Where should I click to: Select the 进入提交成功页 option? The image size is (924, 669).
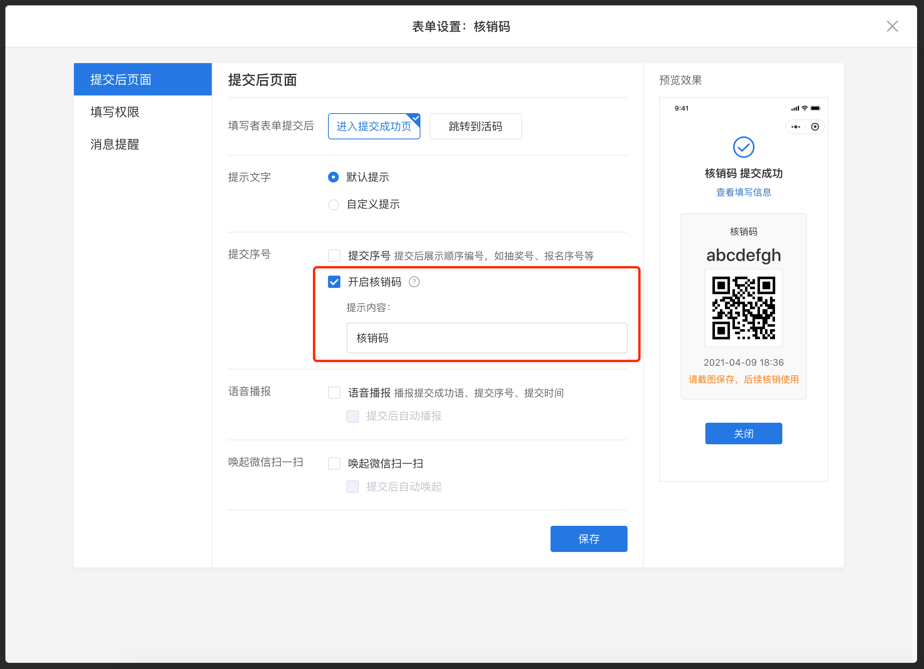[x=374, y=126]
